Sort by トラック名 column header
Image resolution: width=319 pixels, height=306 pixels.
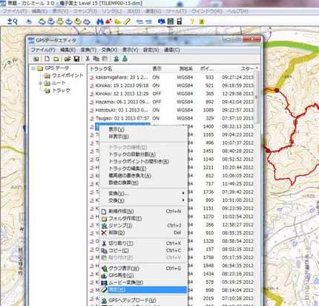coord(119,68)
